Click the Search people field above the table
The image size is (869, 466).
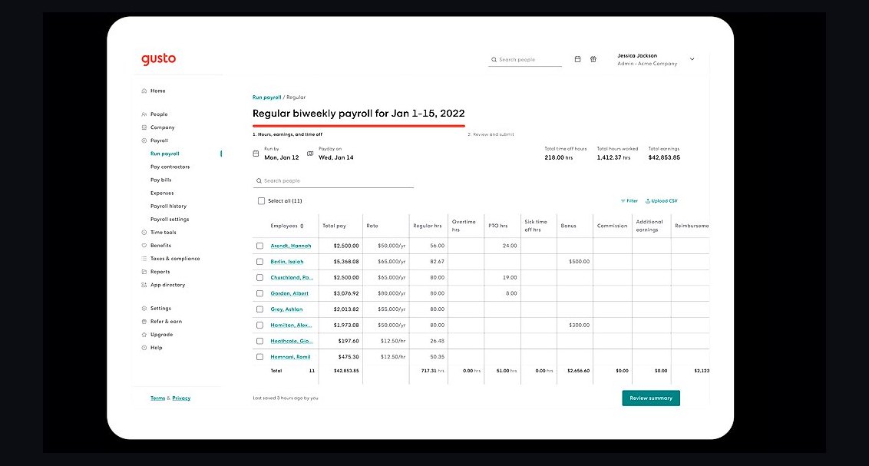[333, 180]
